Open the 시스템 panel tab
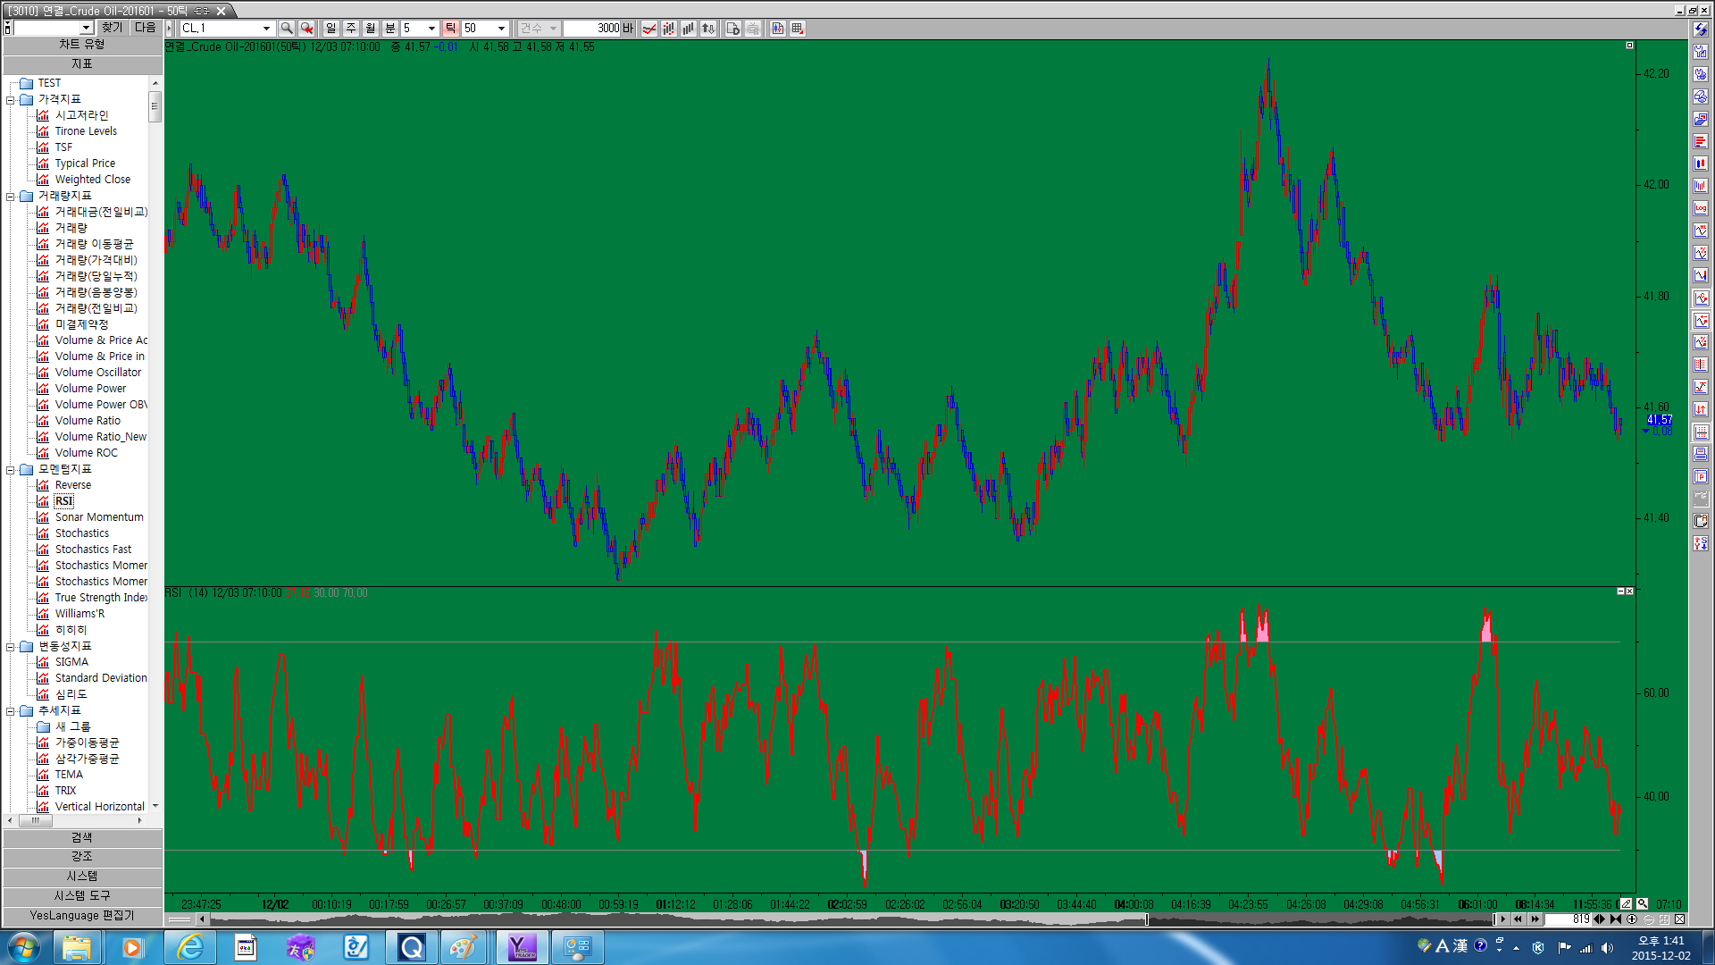Screen dimensions: 1715x965 coord(81,876)
